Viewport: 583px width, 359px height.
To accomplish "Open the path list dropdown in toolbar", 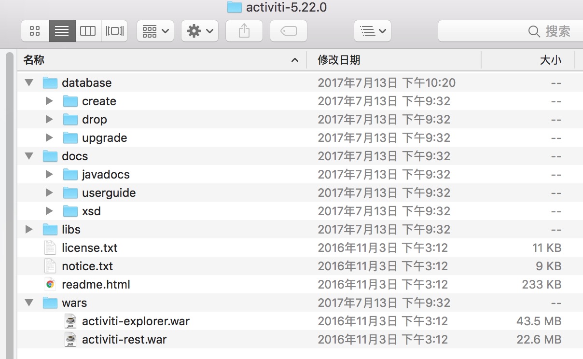I will [x=373, y=31].
